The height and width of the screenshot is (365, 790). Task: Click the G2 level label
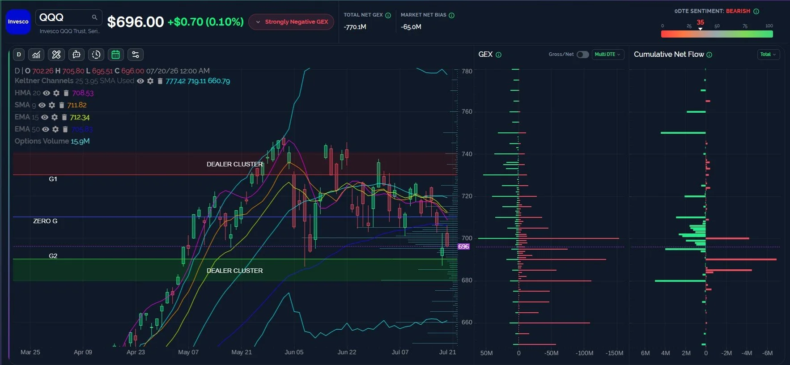(x=53, y=256)
